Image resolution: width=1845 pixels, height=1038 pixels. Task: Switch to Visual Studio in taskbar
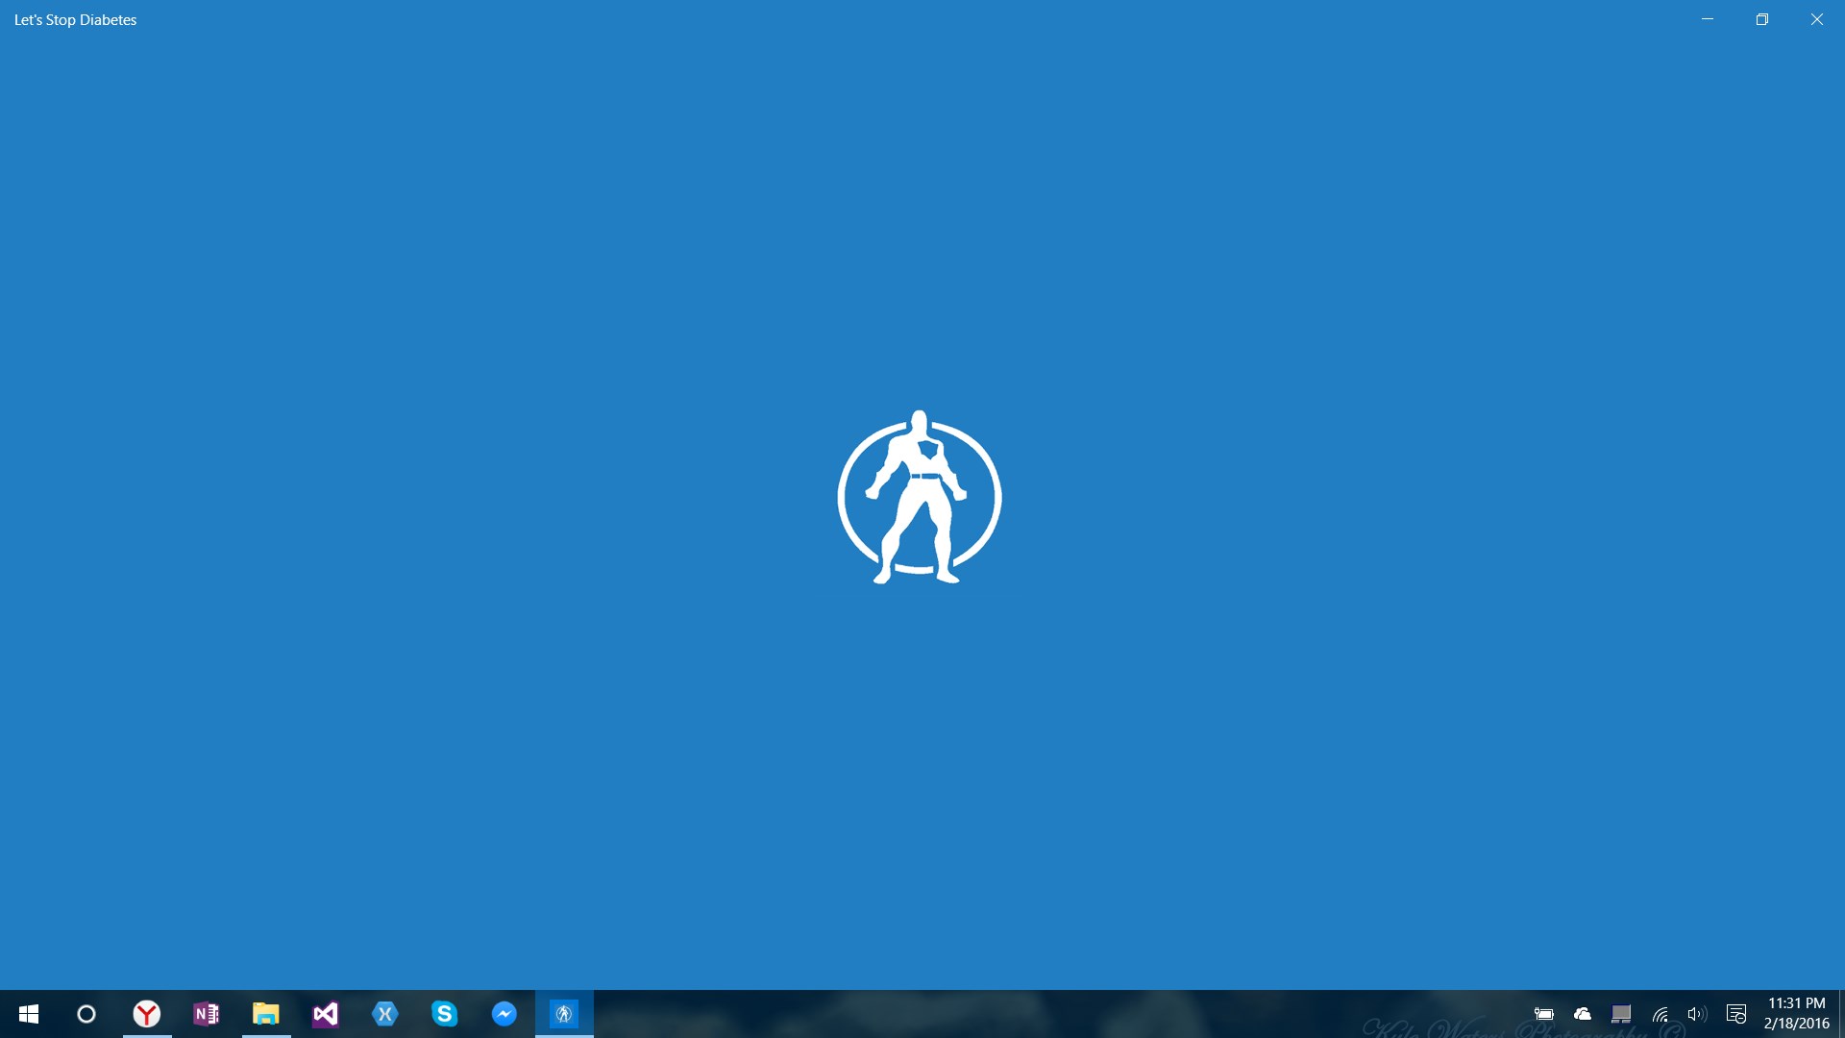(326, 1014)
